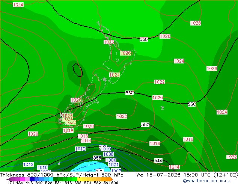The width and height of the screenshot is (238, 184).
Task: Select the 1022 label in the bottom-right corner
Action: (x=232, y=157)
